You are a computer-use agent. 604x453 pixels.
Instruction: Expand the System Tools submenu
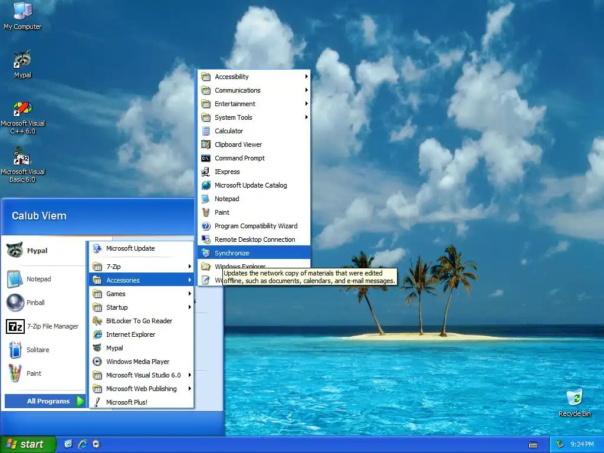[x=254, y=117]
